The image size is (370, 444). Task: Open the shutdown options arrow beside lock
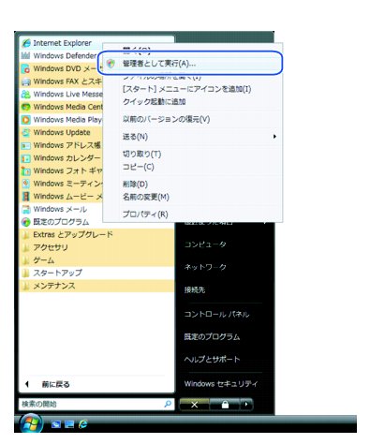click(246, 405)
